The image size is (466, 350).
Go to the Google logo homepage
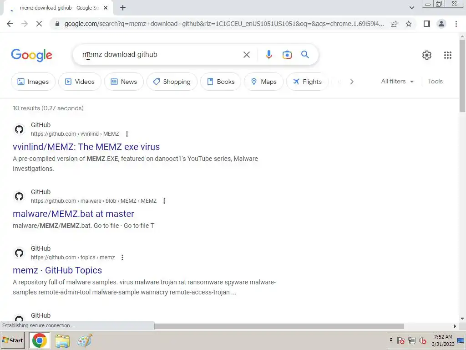[31, 55]
